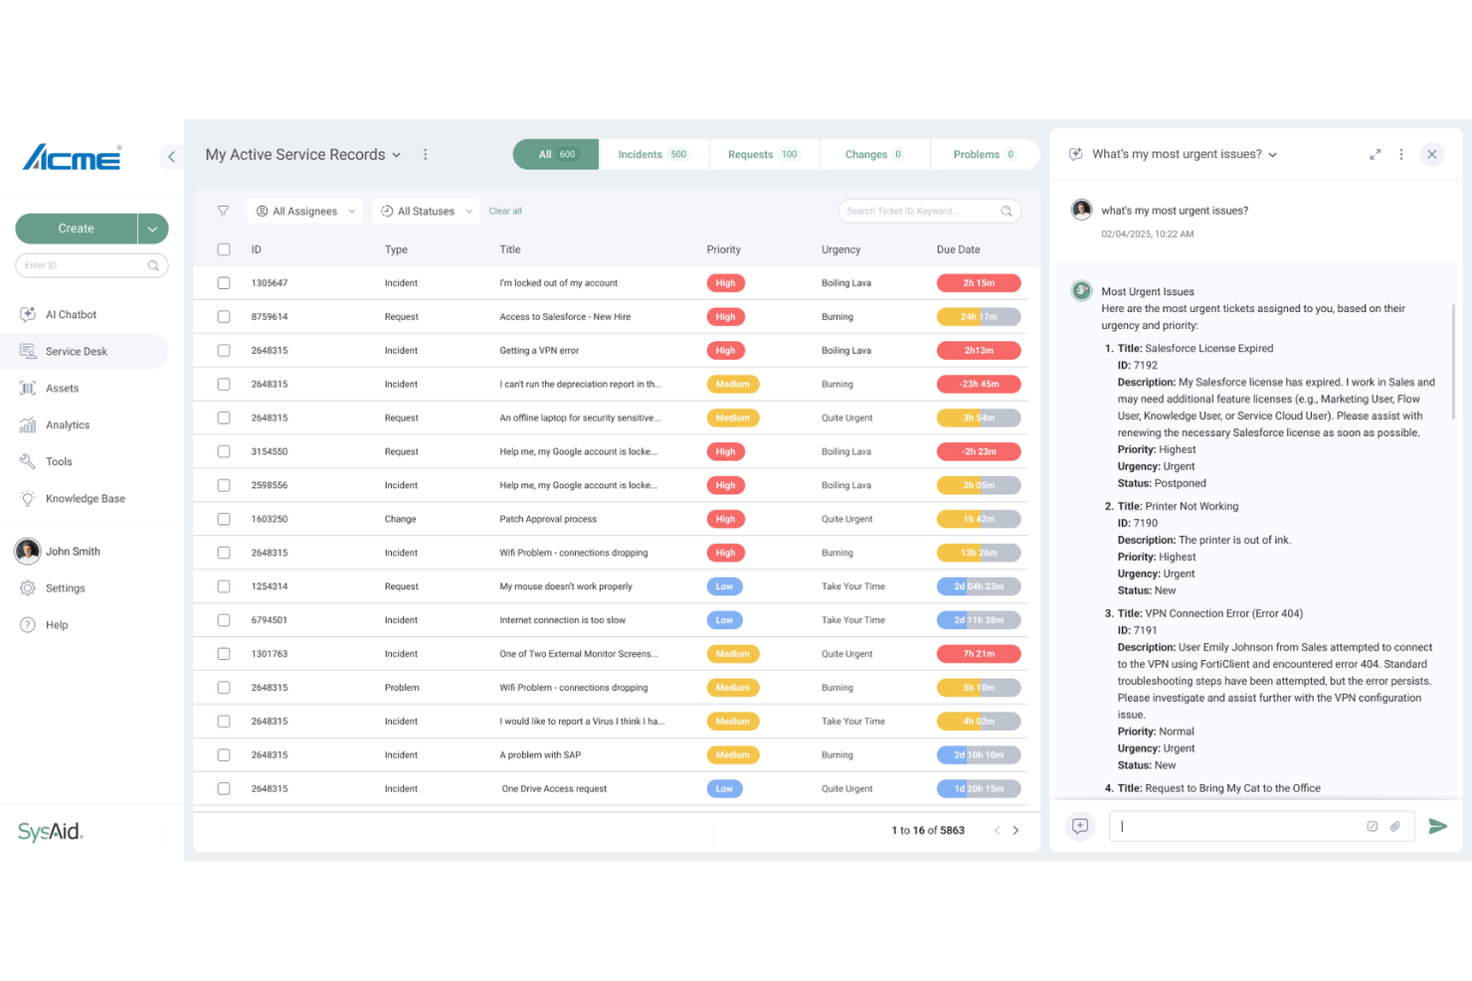Open the Assets section
The height and width of the screenshot is (981, 1472).
(62, 388)
